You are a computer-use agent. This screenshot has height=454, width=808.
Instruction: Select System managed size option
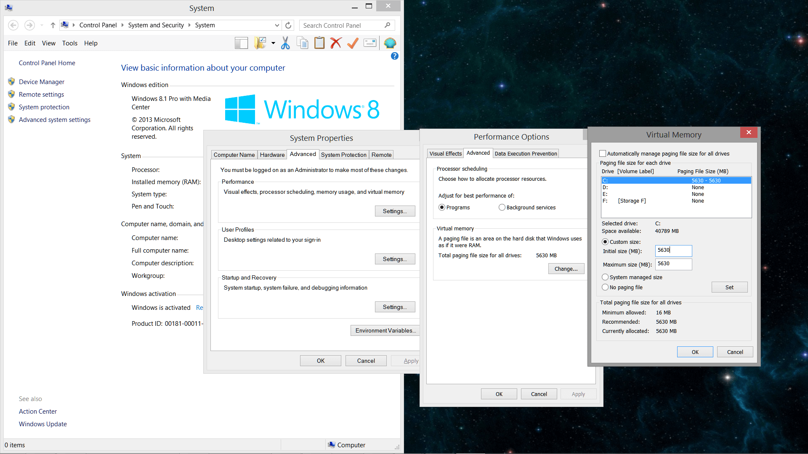click(605, 277)
